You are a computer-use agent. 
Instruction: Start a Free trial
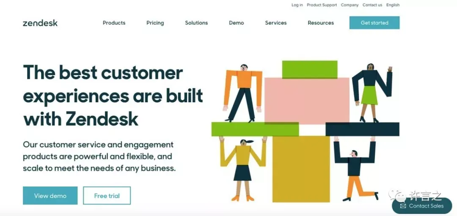coord(107,196)
